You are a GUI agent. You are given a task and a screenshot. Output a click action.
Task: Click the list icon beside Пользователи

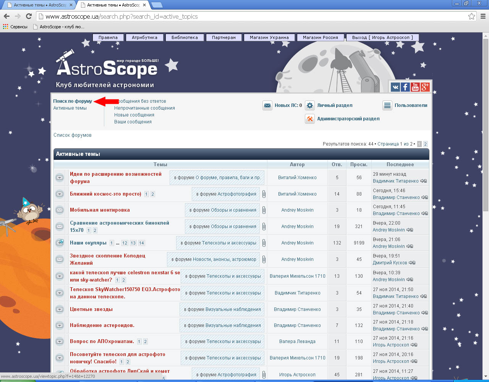click(x=387, y=105)
